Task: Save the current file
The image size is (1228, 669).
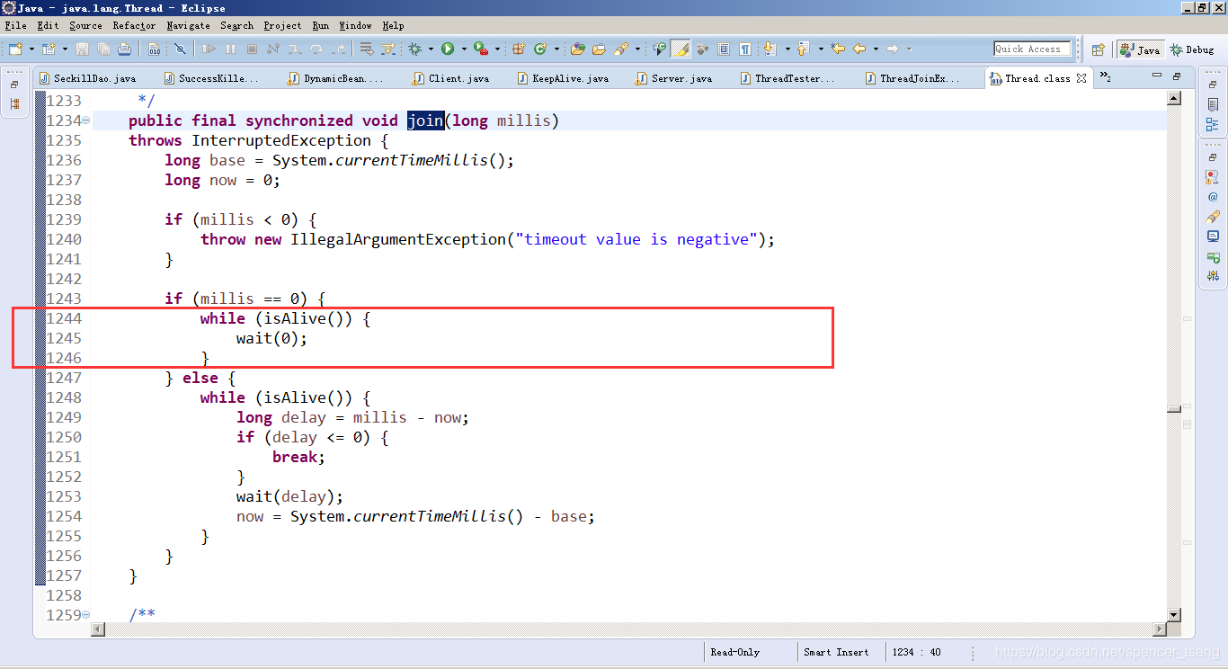Action: coord(82,49)
